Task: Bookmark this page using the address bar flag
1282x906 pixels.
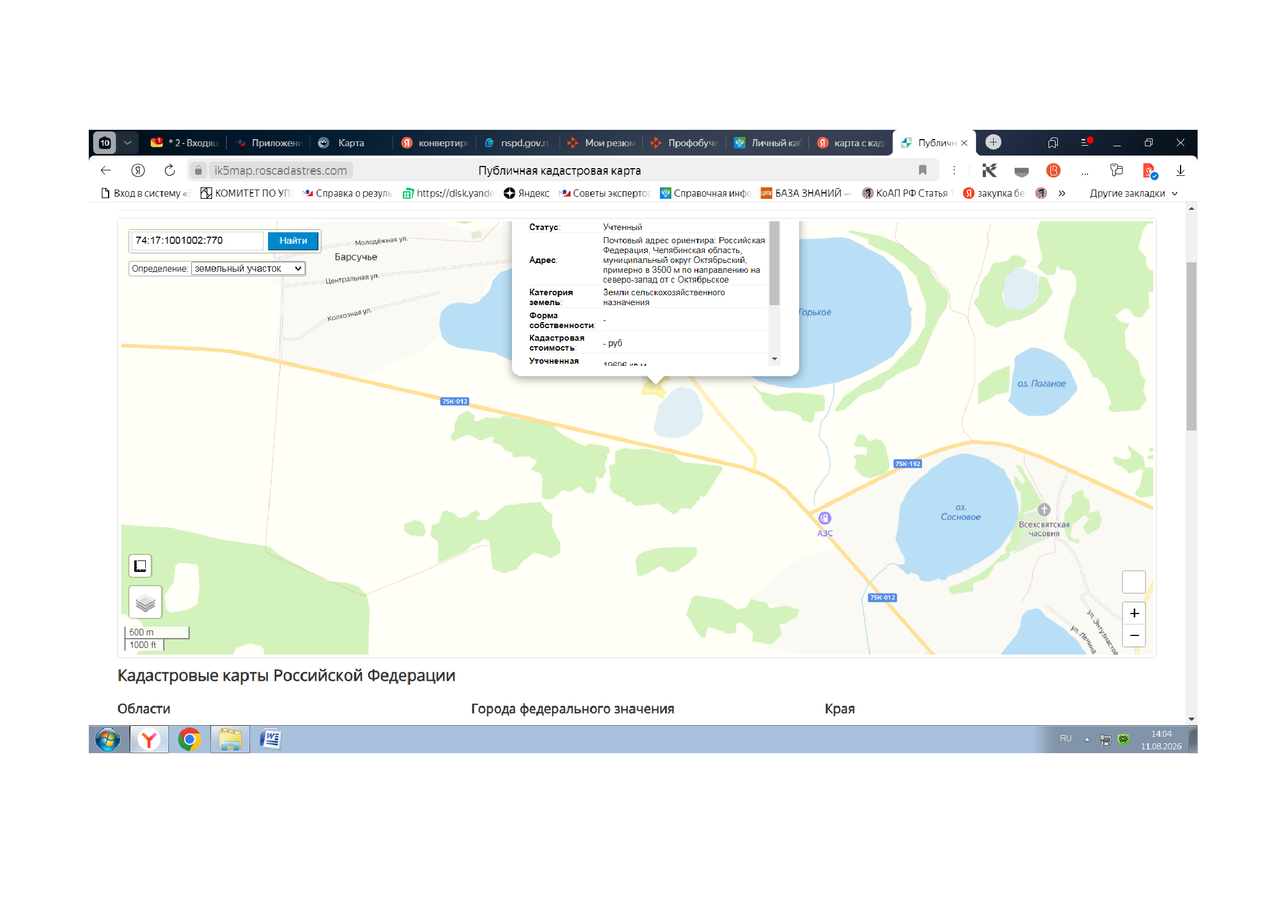Action: (922, 170)
